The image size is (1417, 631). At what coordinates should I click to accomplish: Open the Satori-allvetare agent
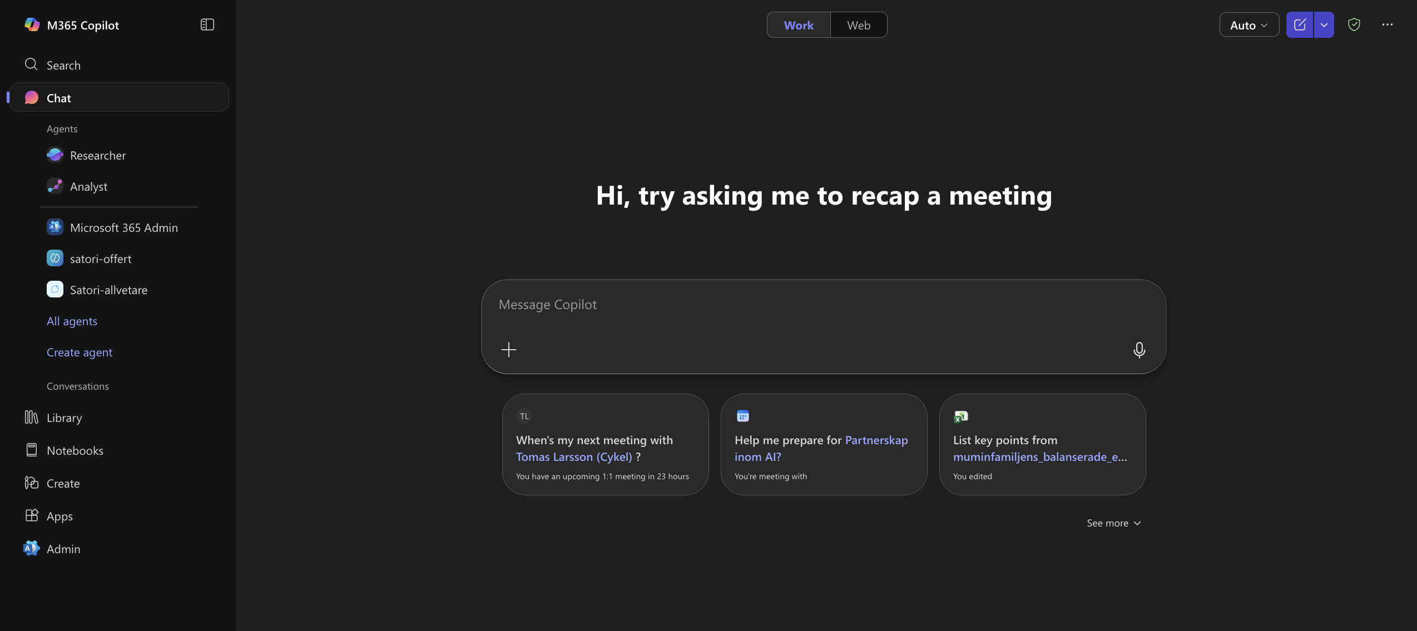(97, 290)
